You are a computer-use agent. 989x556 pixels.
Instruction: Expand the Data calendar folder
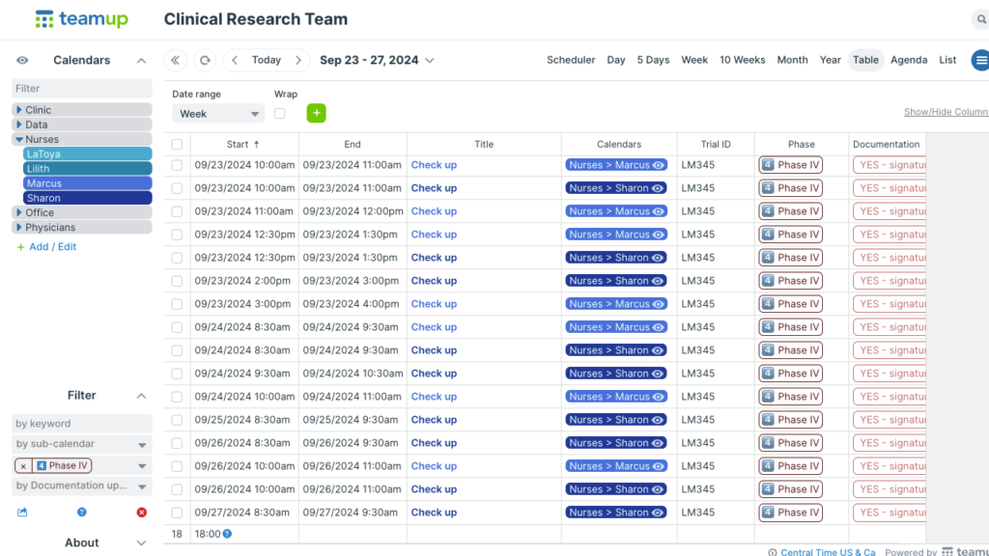[19, 125]
